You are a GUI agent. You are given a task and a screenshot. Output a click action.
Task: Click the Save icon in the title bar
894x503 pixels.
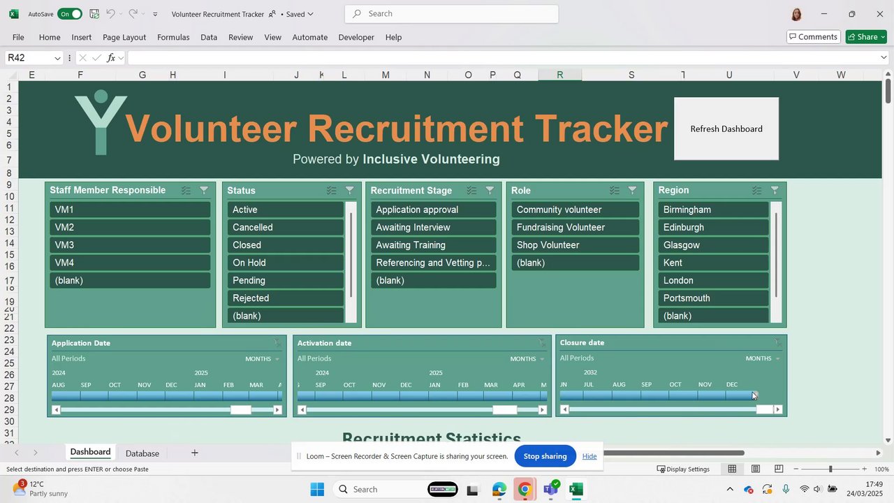pos(94,14)
